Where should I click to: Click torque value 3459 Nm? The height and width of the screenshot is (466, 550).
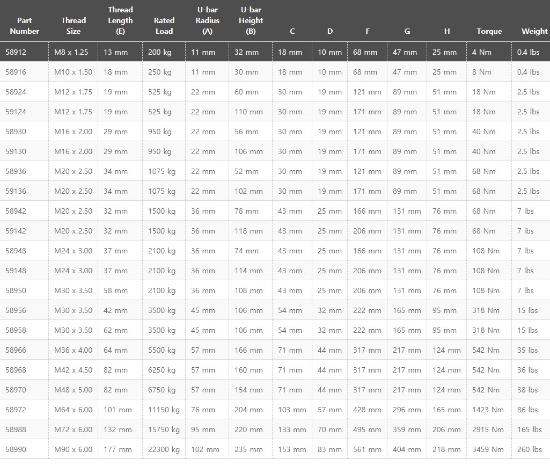coord(488,449)
